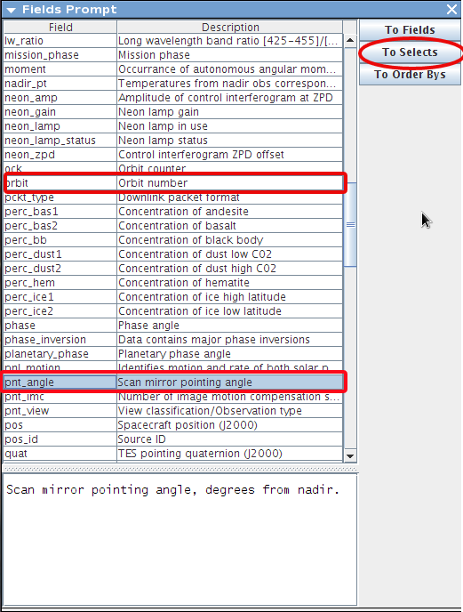
Task: Click the To Fields button
Action: [x=410, y=29]
